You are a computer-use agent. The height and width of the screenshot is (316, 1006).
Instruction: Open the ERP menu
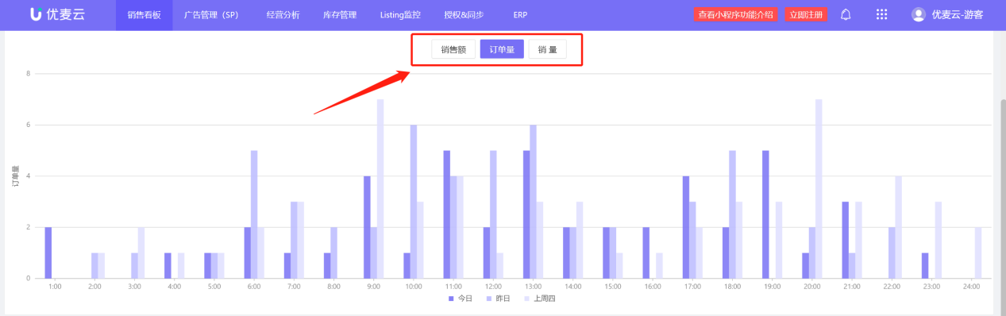pyautogui.click(x=520, y=14)
